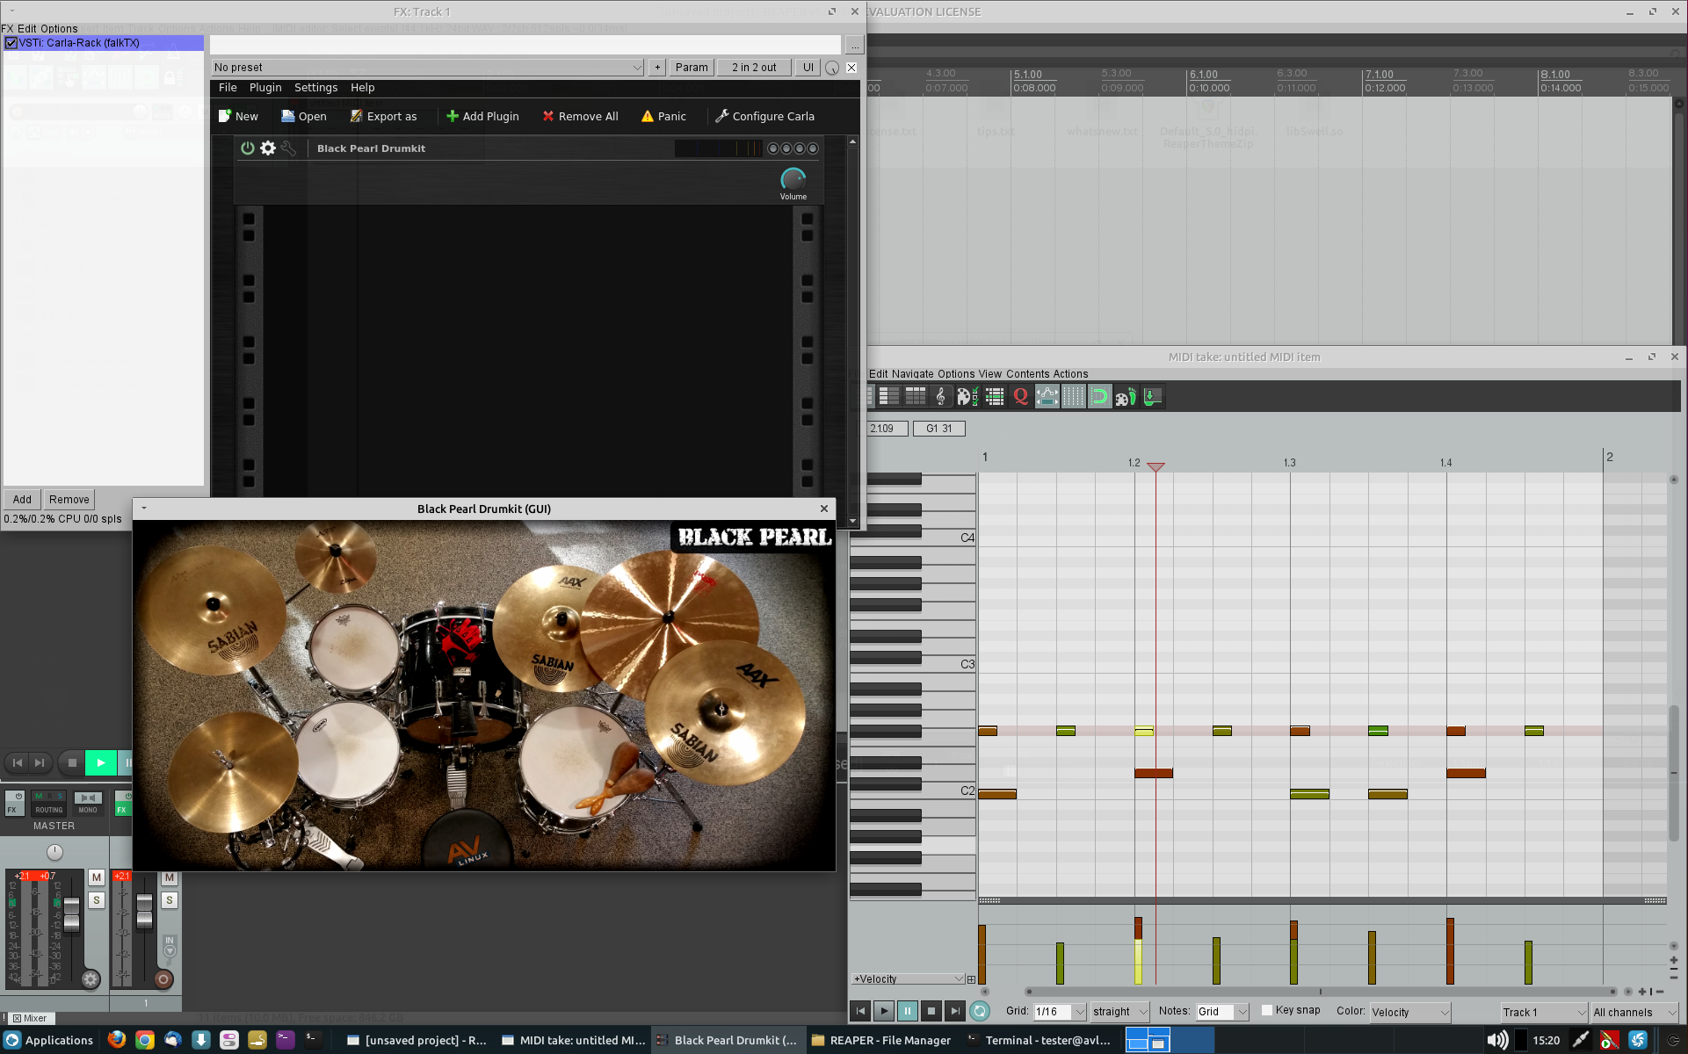The height and width of the screenshot is (1054, 1688).
Task: Click Add Plugin in Carla
Action: click(x=482, y=116)
